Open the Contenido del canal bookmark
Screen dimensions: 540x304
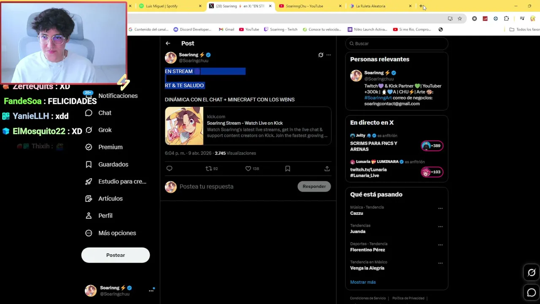coord(148,30)
